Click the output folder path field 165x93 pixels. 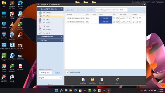point(110,10)
